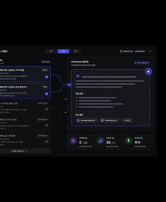Click the gray badge on AI 마케팅 트렌드 전망 card
Screen dimensions: 166x202
tap(42, 103)
